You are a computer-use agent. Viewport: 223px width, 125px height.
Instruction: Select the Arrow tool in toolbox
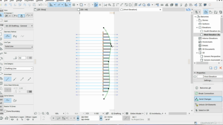coord(1,15)
